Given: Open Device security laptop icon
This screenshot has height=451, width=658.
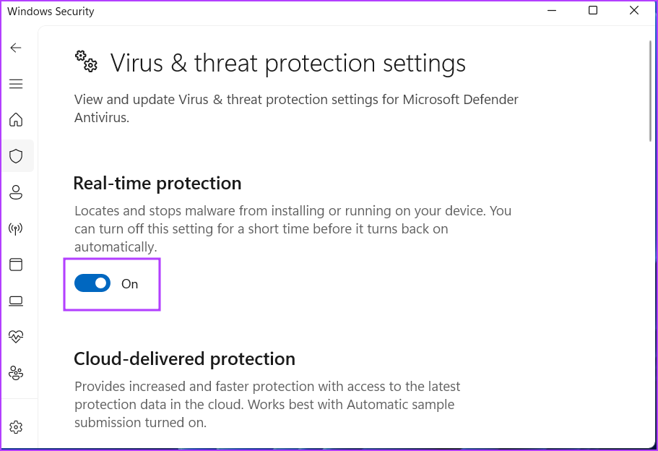Looking at the screenshot, I should (x=16, y=301).
